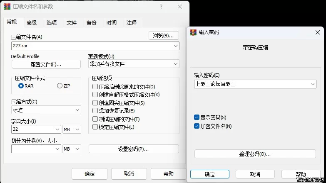
Task: Close the 输入密码 dialog
Action: [318, 32]
